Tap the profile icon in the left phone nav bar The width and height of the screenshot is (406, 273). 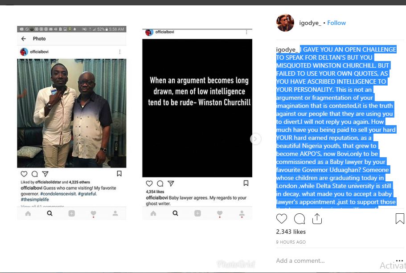click(x=115, y=213)
